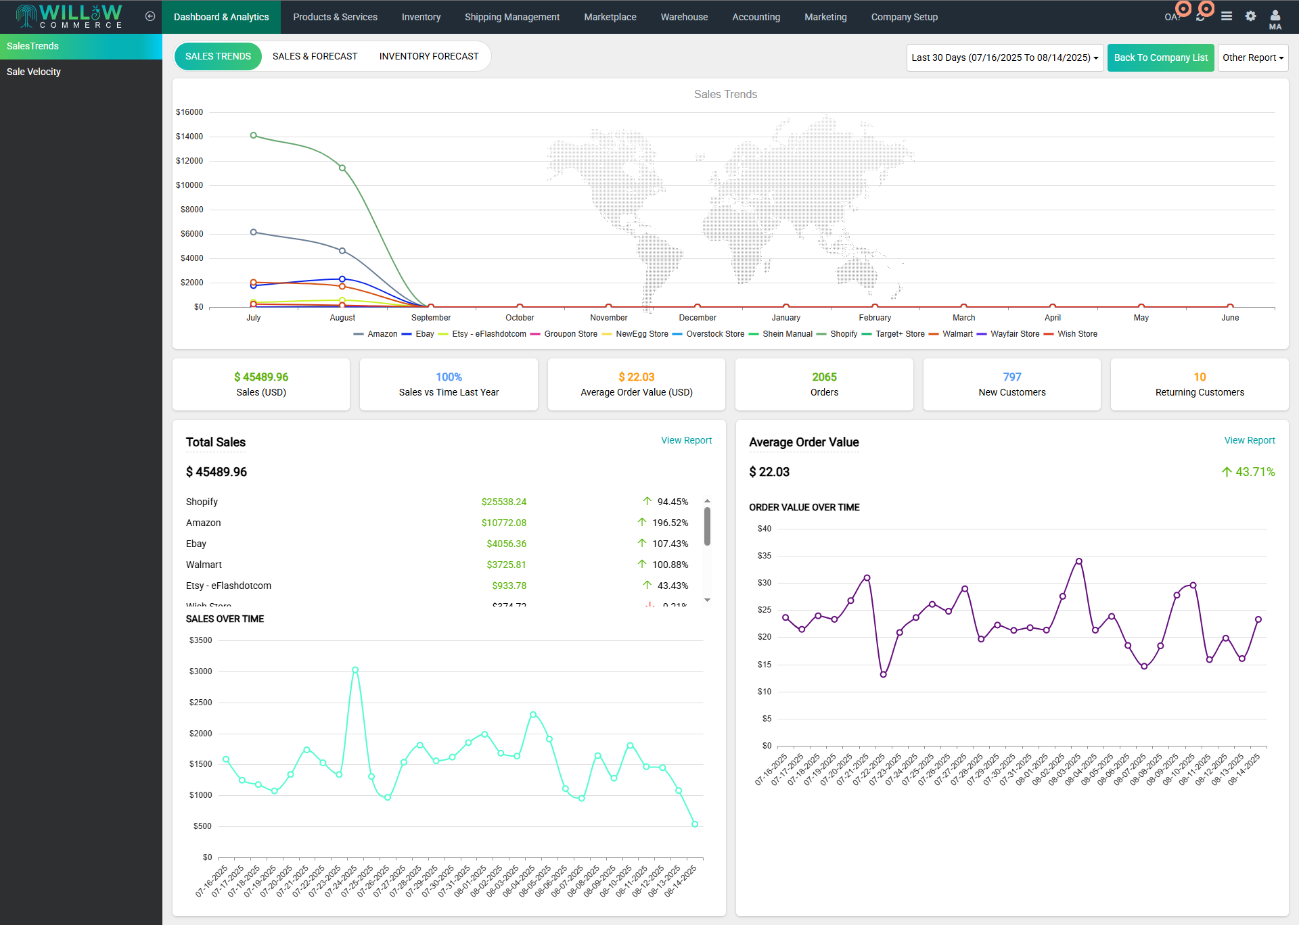Select Sale Velocity in the sidebar

pos(34,72)
